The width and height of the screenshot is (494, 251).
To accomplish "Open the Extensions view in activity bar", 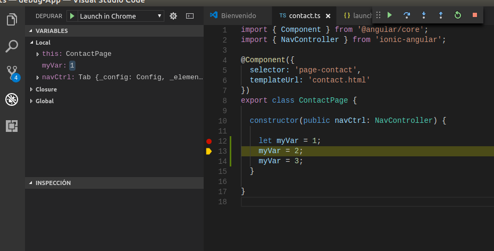I will pyautogui.click(x=12, y=126).
